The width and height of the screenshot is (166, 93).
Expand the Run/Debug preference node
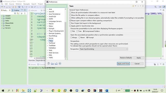tap(47, 36)
